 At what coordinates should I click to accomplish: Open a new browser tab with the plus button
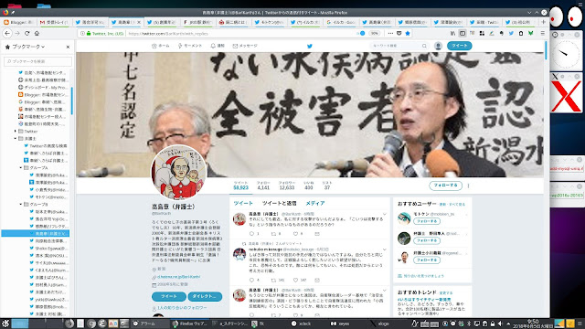(543, 22)
